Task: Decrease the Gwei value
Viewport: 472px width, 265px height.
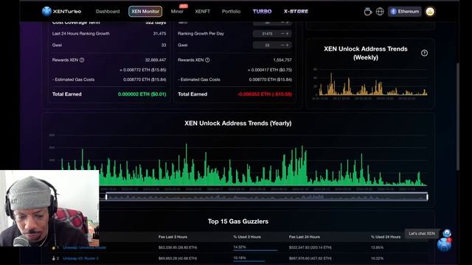Action: (x=282, y=45)
